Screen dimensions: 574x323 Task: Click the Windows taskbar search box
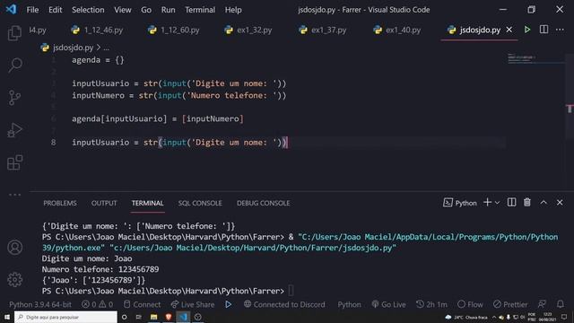pos(65,317)
